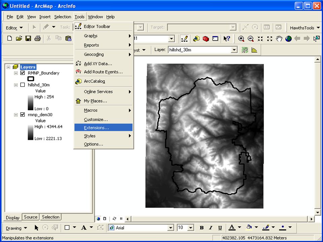Check the hillshd_30m layer checkbox

click(x=23, y=85)
